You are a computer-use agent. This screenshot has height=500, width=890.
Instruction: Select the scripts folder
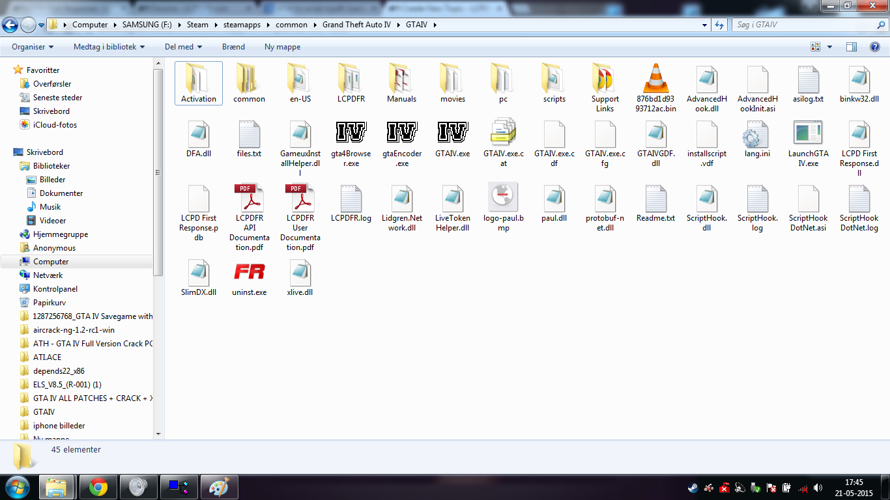click(x=554, y=83)
